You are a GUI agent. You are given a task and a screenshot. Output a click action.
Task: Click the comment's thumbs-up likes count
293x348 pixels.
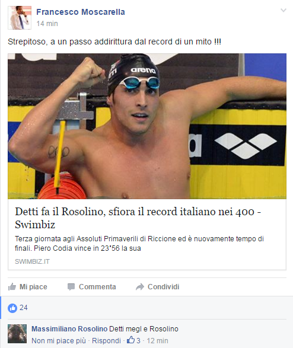[133, 340]
